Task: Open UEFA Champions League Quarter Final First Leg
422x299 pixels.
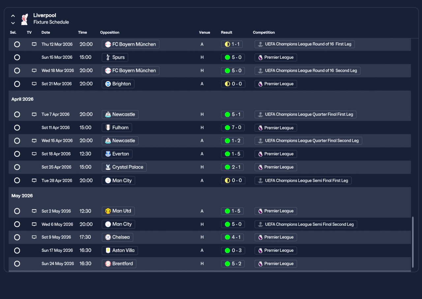Action: tap(306, 115)
